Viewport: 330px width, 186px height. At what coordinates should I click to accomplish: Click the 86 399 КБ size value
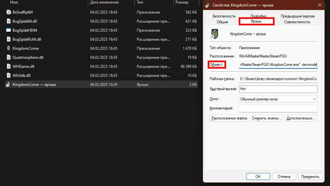click(x=189, y=67)
